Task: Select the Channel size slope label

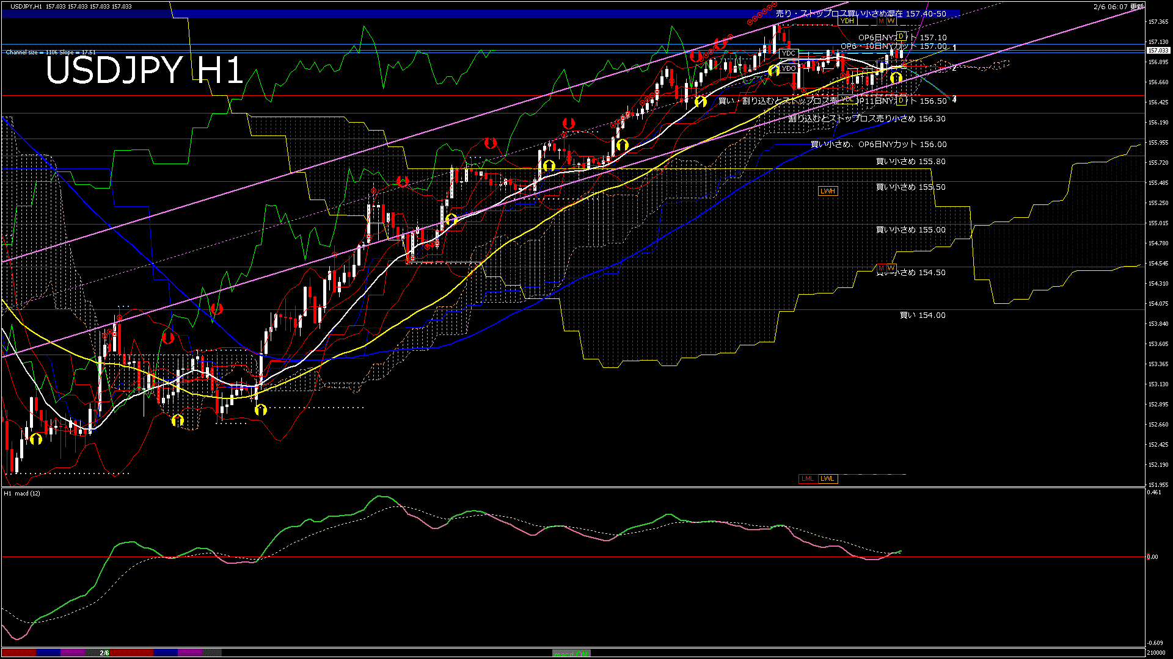Action: [x=51, y=52]
